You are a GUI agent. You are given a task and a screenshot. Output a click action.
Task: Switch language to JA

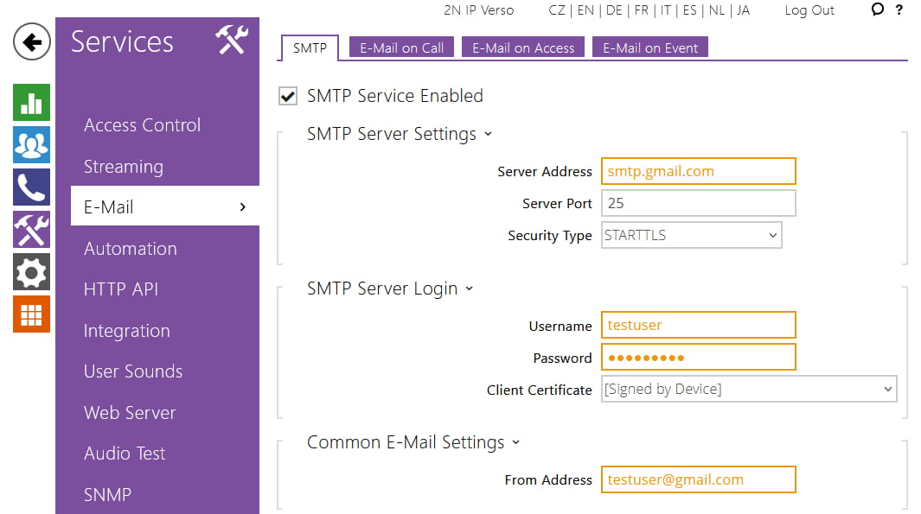743,10
